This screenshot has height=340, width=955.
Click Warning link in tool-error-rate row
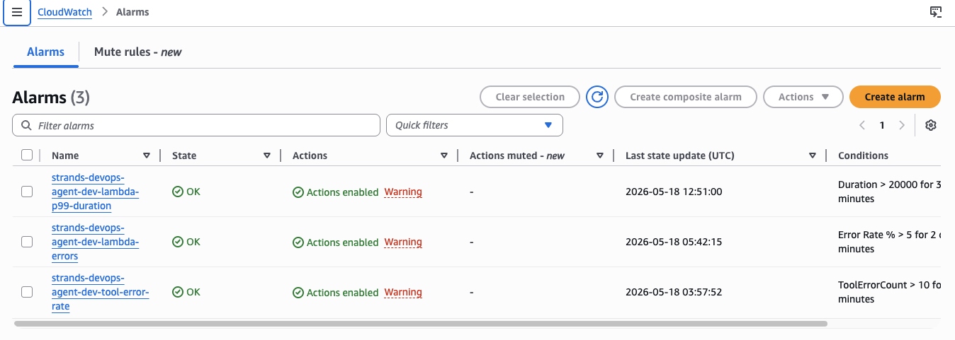click(403, 292)
